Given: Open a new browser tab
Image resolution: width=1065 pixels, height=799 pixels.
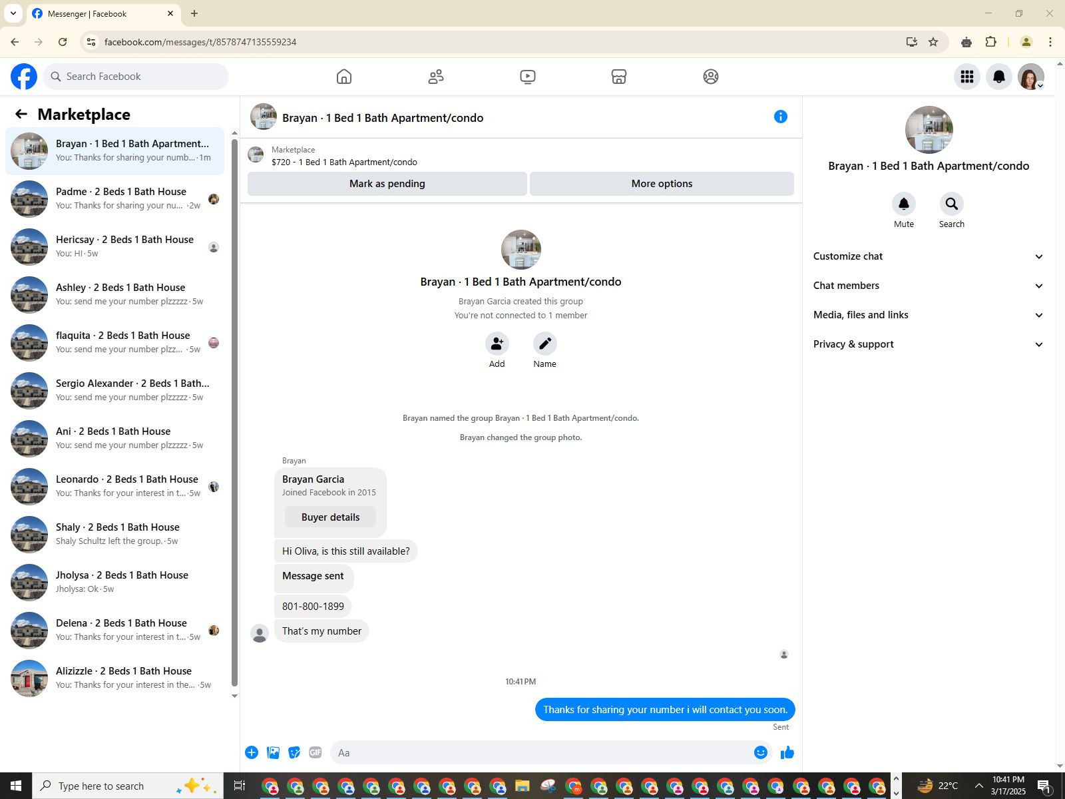Looking at the screenshot, I should pos(194,13).
